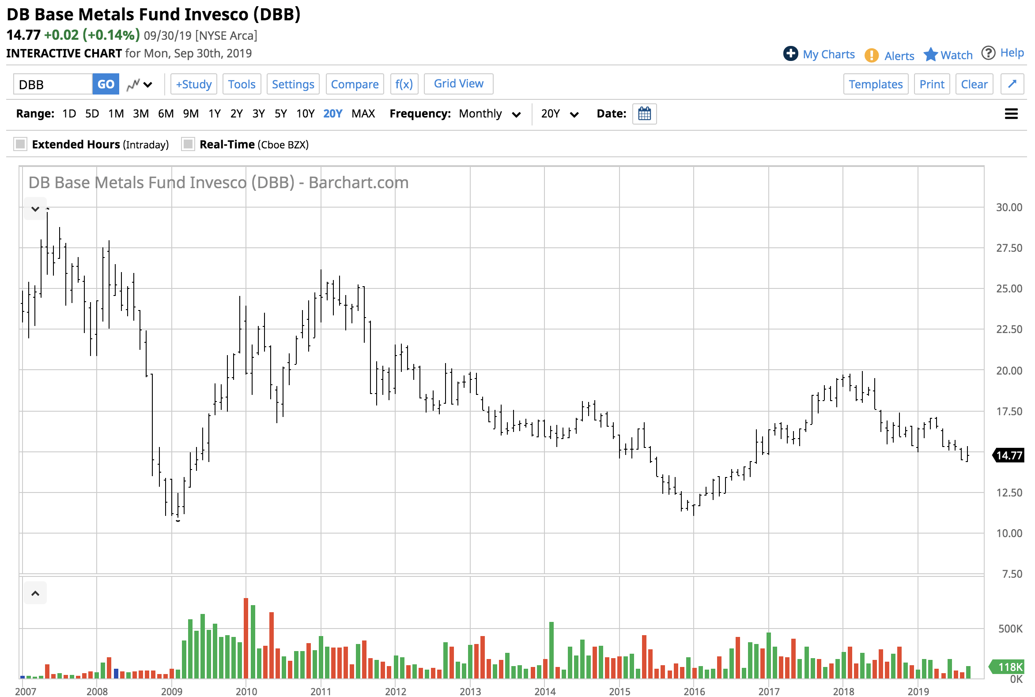Select the 5Y range
This screenshot has width=1035, height=697.
tap(281, 114)
